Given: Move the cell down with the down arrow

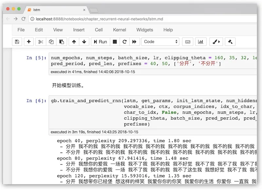Looking at the screenshot, I should (84, 42).
